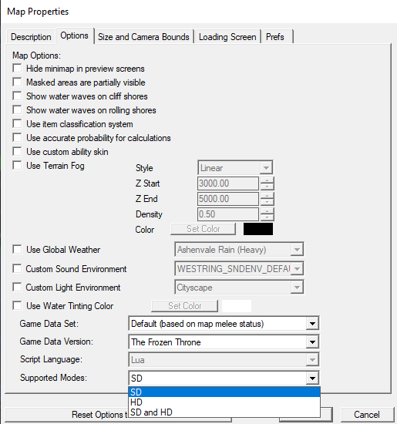This screenshot has width=397, height=424.
Task: Choose SD and HD option
Action: tap(224, 412)
